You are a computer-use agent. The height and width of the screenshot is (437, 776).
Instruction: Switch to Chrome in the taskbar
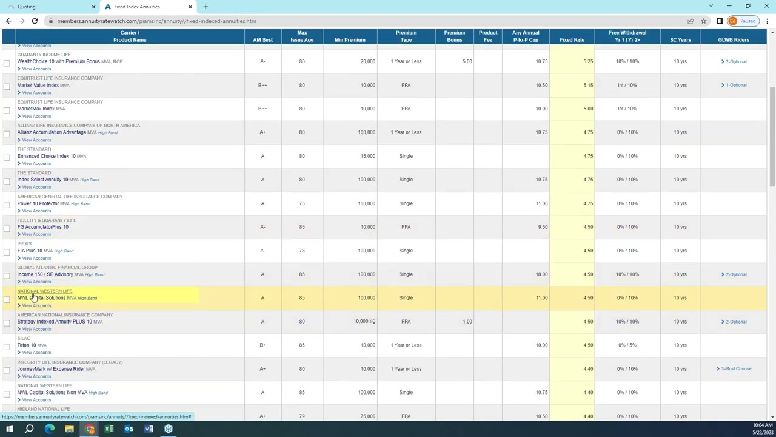90,429
